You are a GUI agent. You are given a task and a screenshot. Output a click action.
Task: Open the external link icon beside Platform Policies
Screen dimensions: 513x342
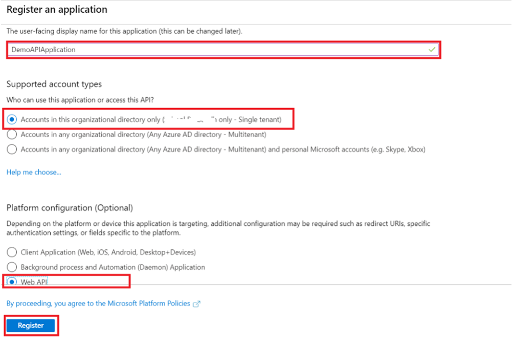[196, 304]
